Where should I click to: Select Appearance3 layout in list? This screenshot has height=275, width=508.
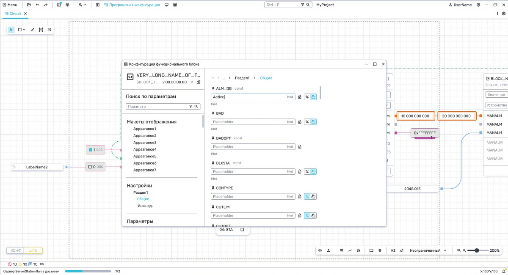pos(145,143)
